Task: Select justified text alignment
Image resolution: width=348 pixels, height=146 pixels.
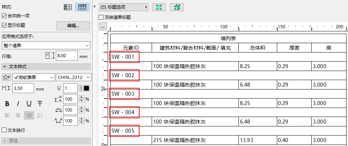Action: point(40,116)
